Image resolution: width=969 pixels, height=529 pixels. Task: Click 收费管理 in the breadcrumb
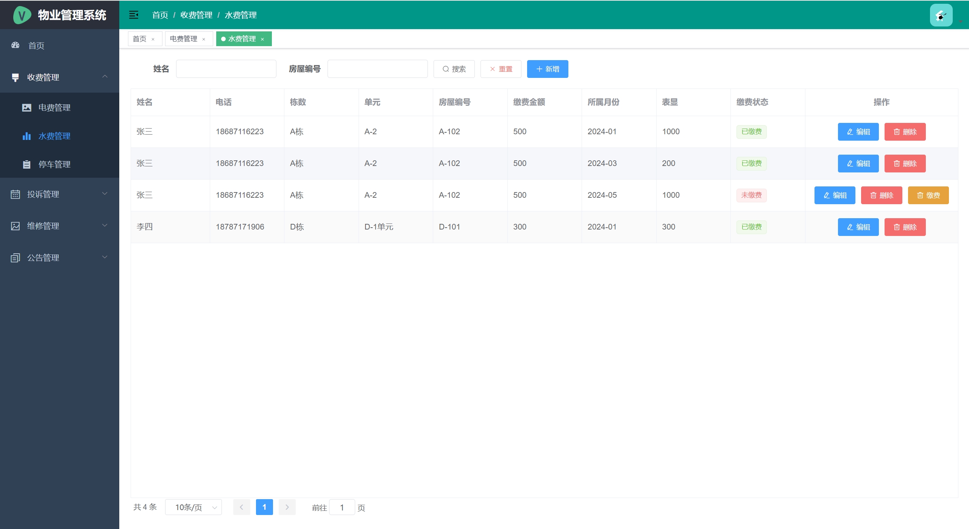pos(196,15)
